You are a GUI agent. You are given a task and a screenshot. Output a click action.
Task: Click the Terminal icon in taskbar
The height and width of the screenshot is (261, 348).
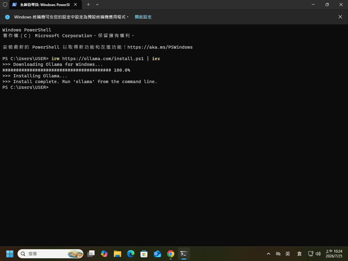184,254
